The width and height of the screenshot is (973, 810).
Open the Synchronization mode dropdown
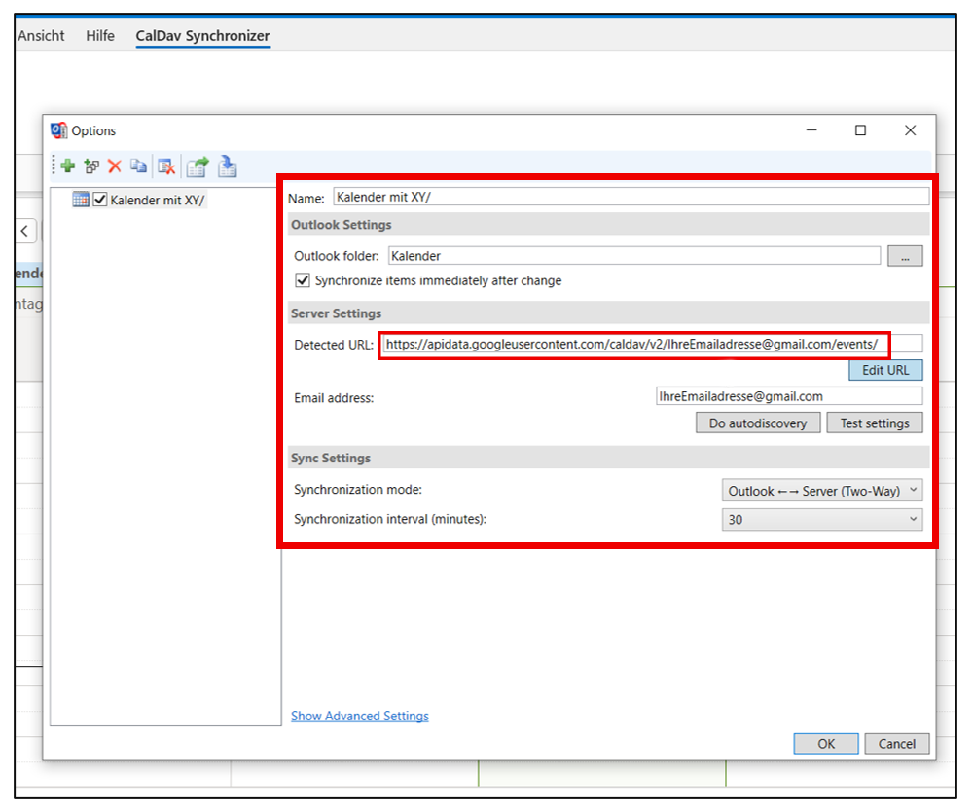point(821,491)
